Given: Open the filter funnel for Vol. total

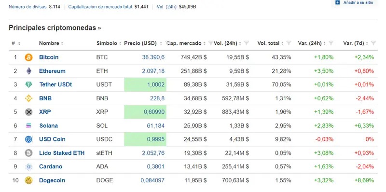Looking at the screenshot, I should [x=289, y=43].
